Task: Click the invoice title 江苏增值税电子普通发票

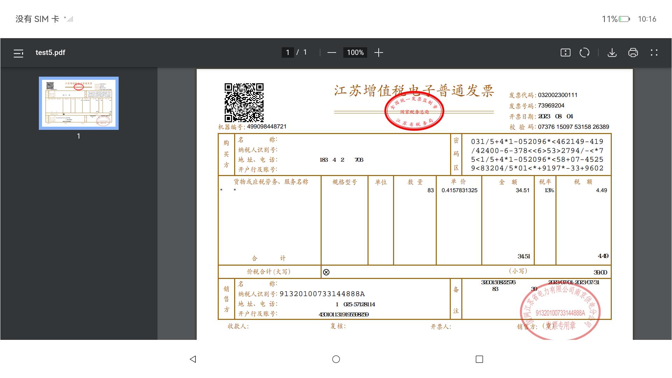Action: click(414, 91)
